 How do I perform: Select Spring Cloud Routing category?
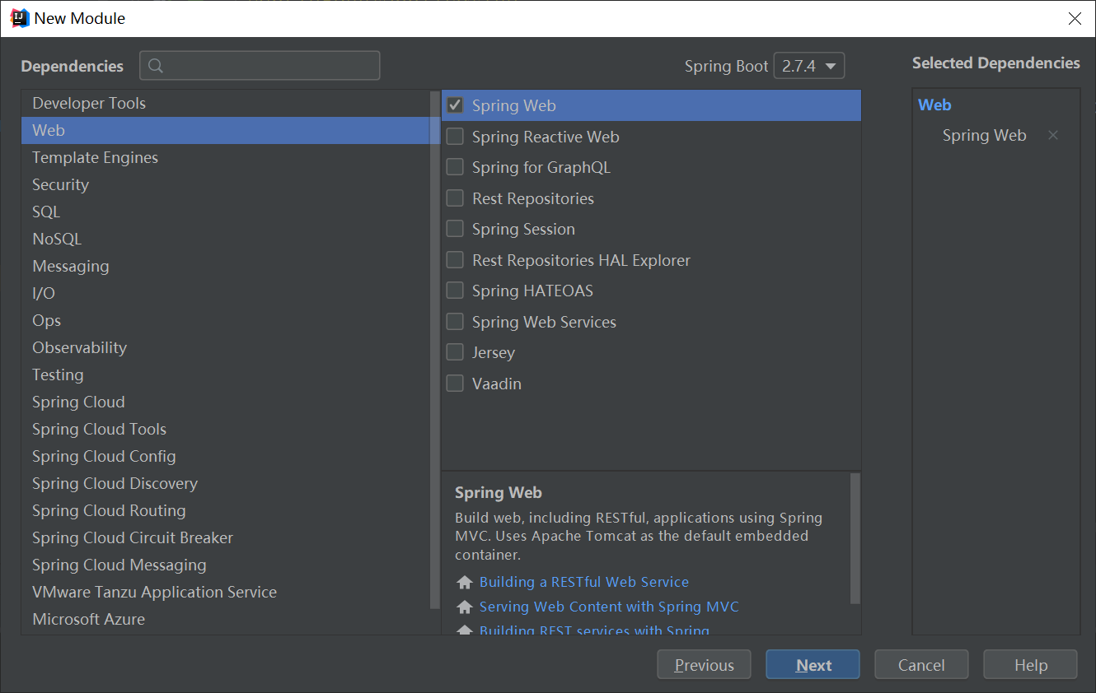point(226,510)
